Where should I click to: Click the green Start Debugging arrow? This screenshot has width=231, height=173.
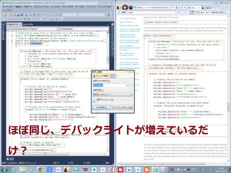click(60, 15)
